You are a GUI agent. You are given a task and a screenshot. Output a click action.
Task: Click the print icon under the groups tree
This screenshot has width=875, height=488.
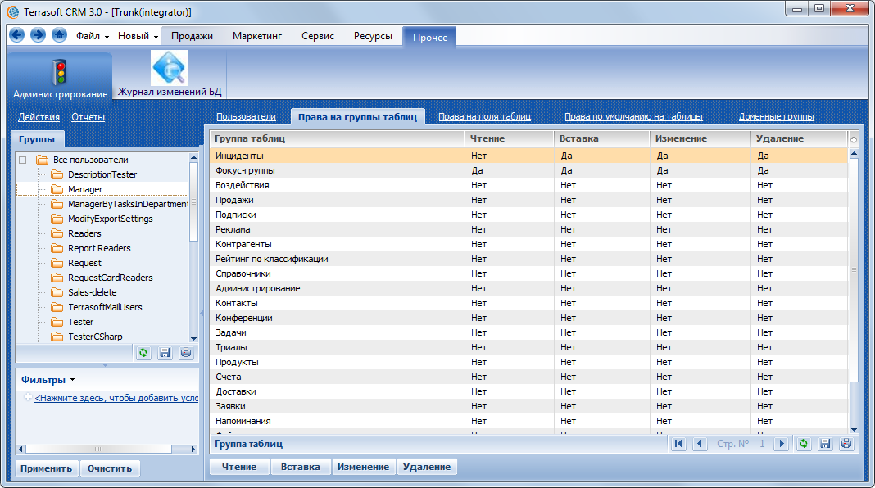[186, 352]
